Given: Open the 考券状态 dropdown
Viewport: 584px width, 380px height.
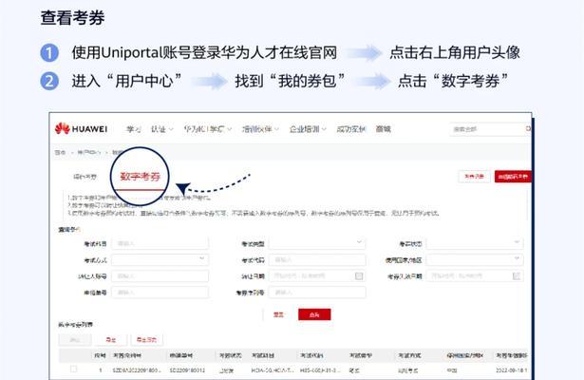Looking at the screenshot, I should [475, 243].
